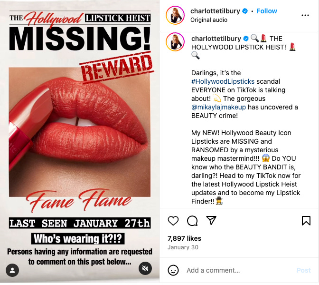Click charlottetilbury username in the header
This screenshot has width=319, height=285.
215,11
